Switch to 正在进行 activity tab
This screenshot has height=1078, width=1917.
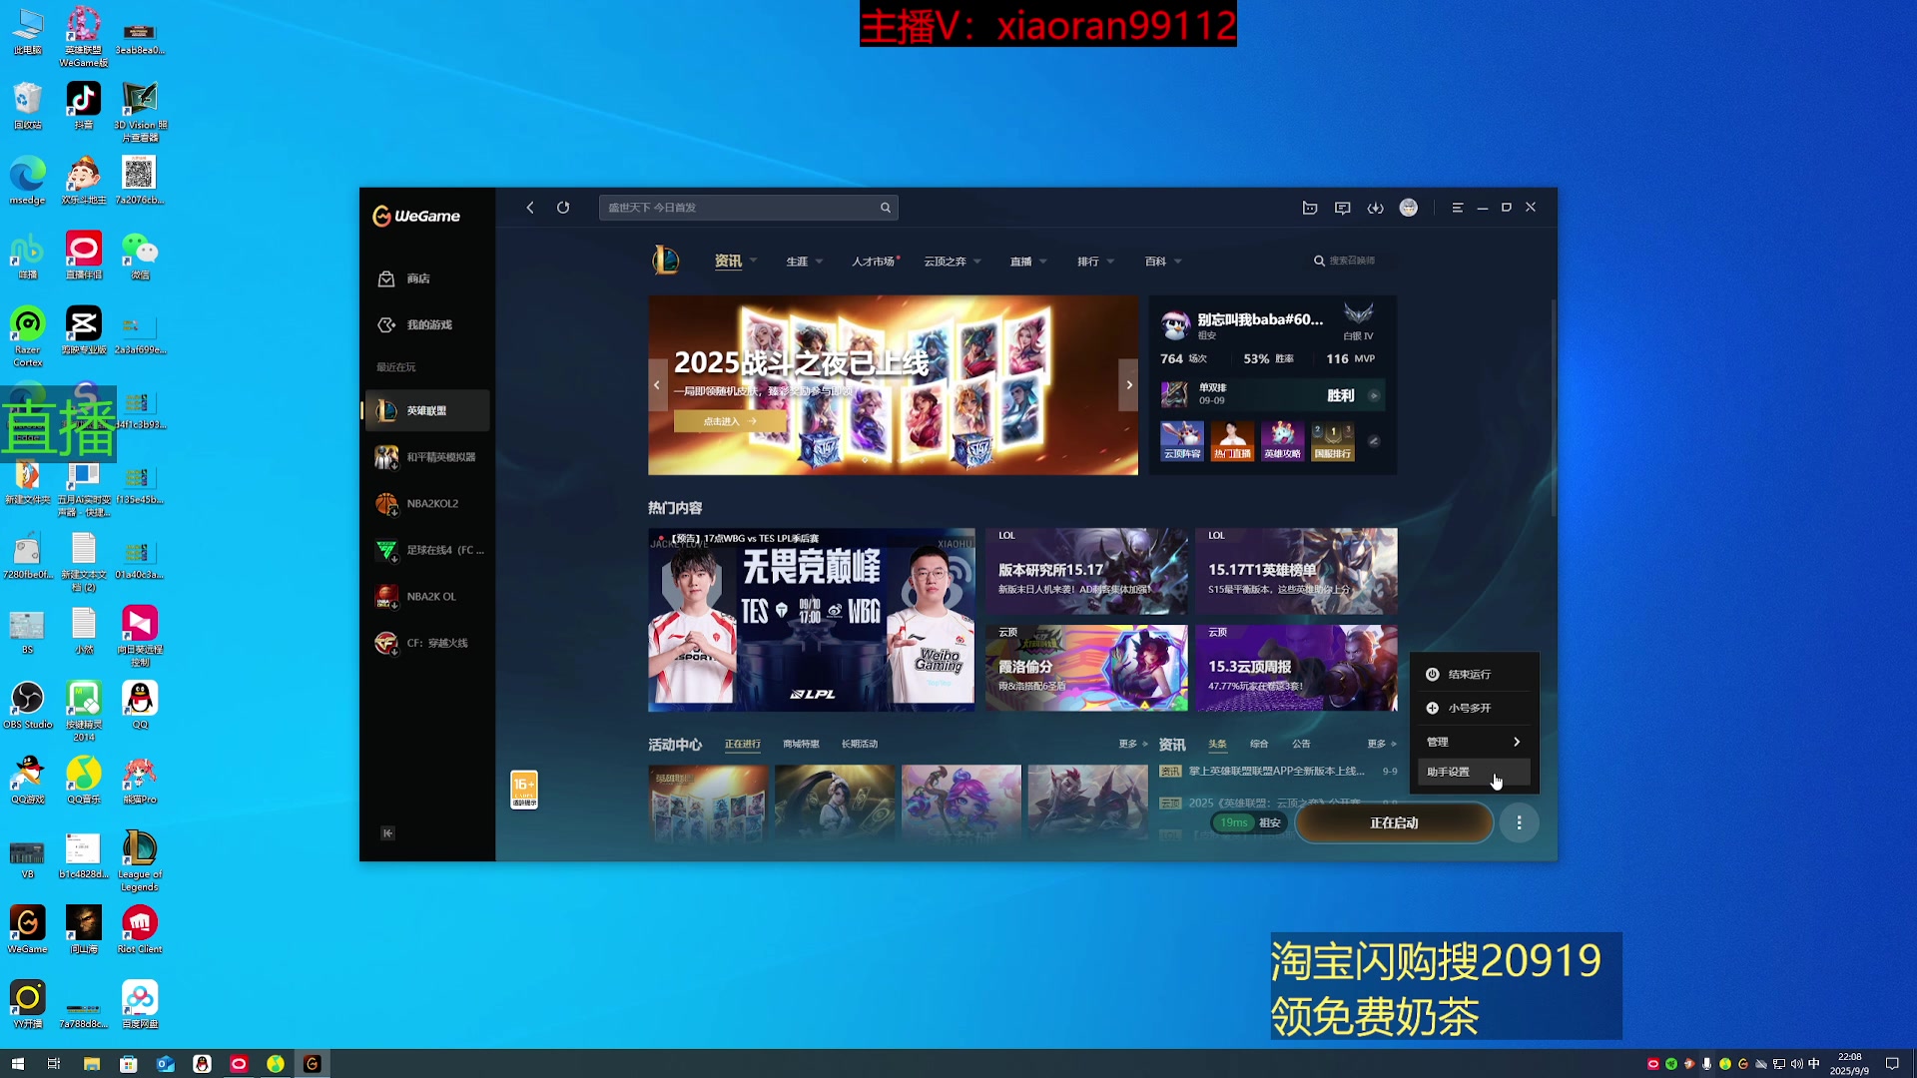[x=742, y=744]
